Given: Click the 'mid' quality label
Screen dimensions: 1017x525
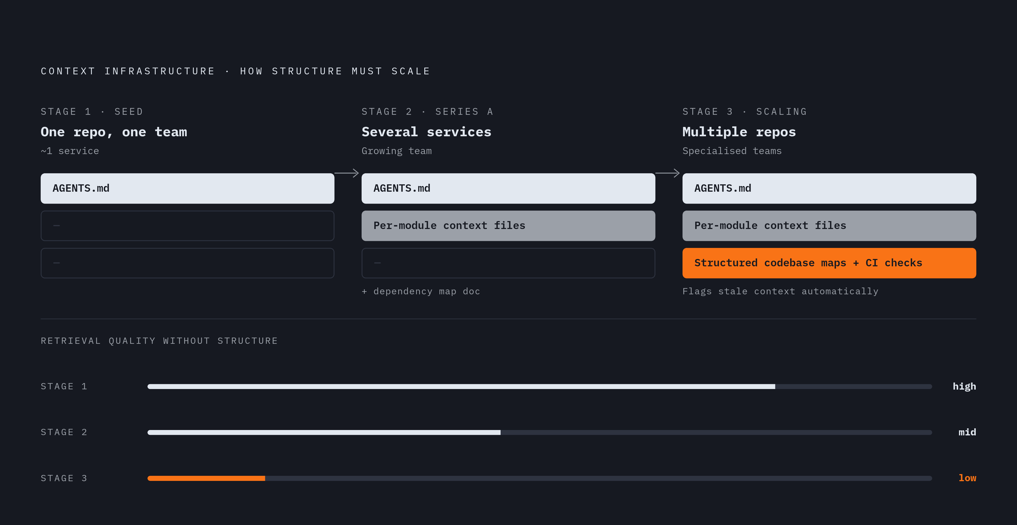Looking at the screenshot, I should [967, 432].
